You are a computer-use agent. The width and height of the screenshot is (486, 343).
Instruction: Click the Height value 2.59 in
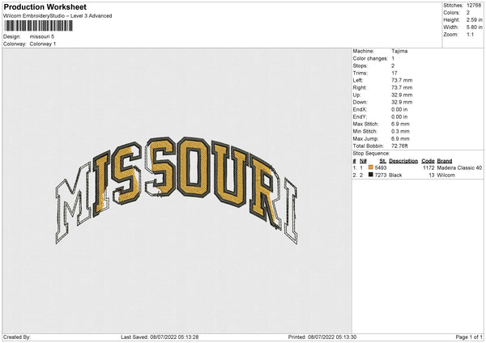(474, 19)
